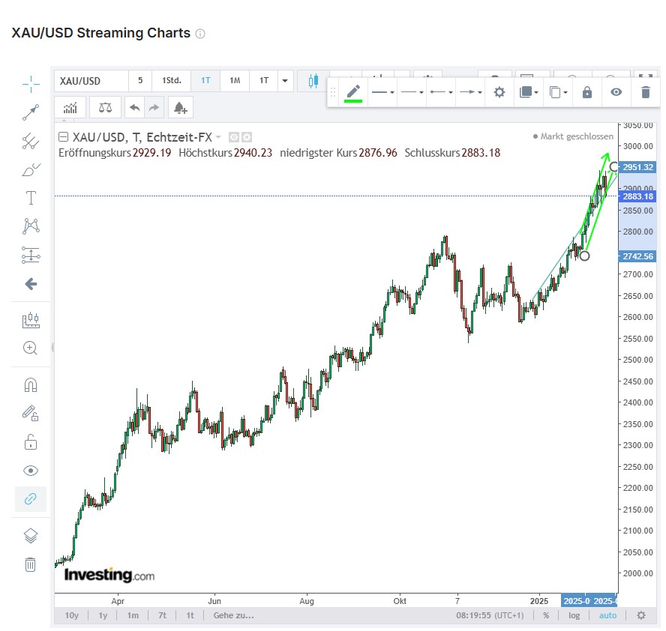Open the arrow right end dropdown

pos(470,92)
